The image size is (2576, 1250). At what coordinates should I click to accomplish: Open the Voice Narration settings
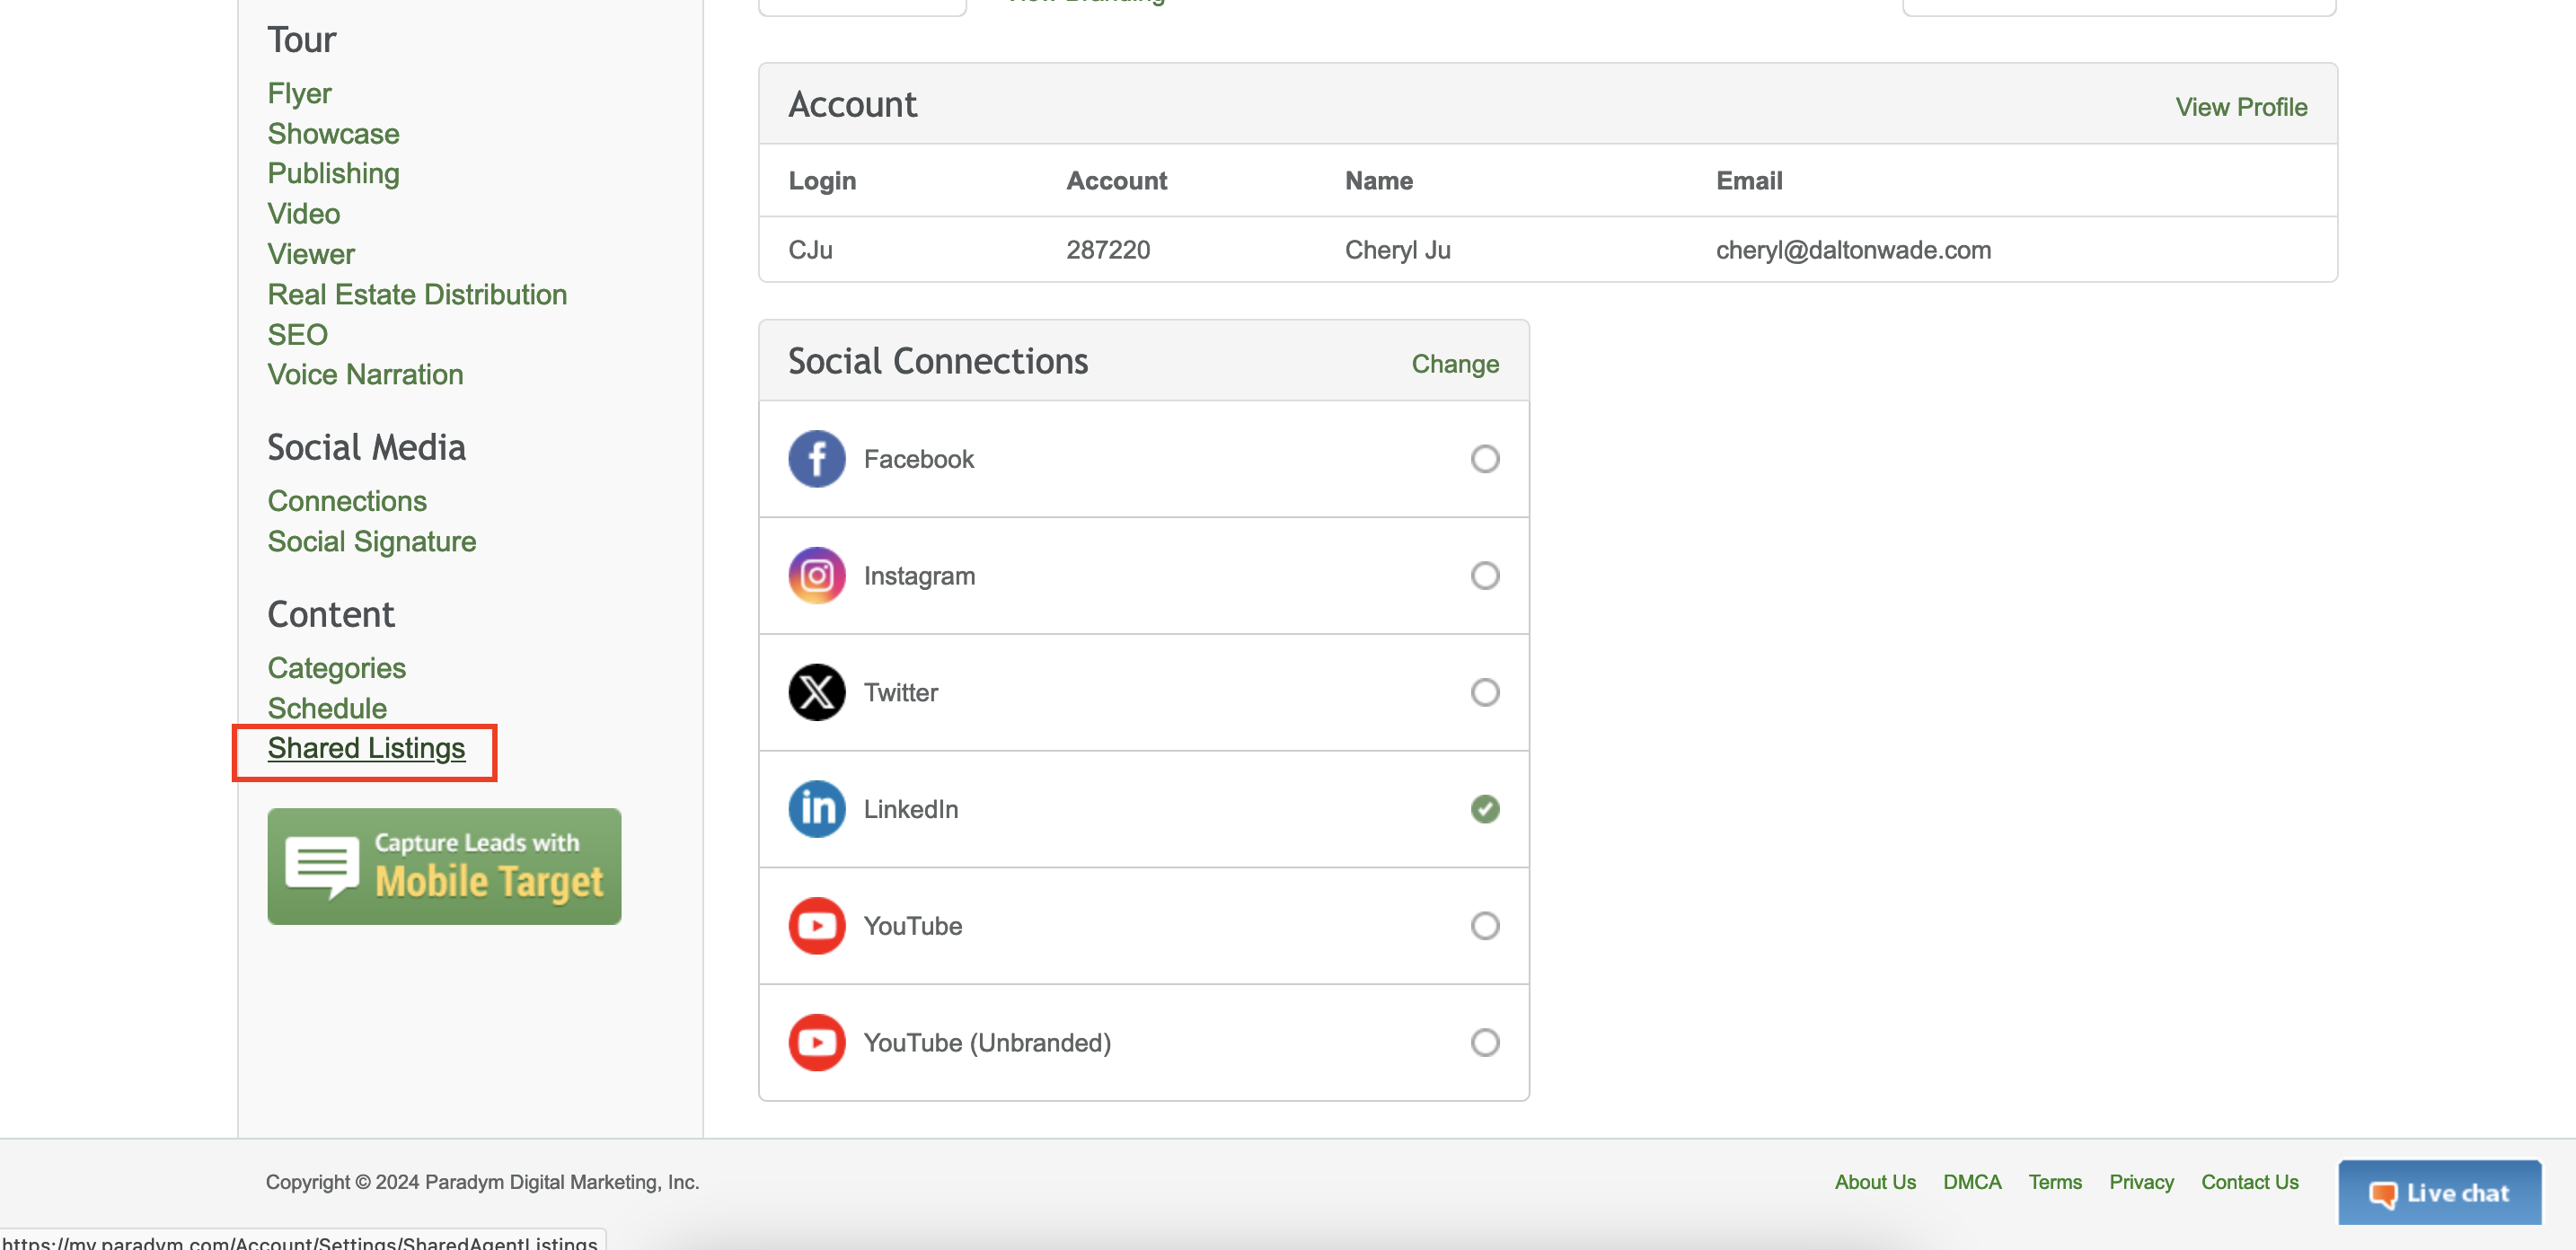(x=364, y=374)
